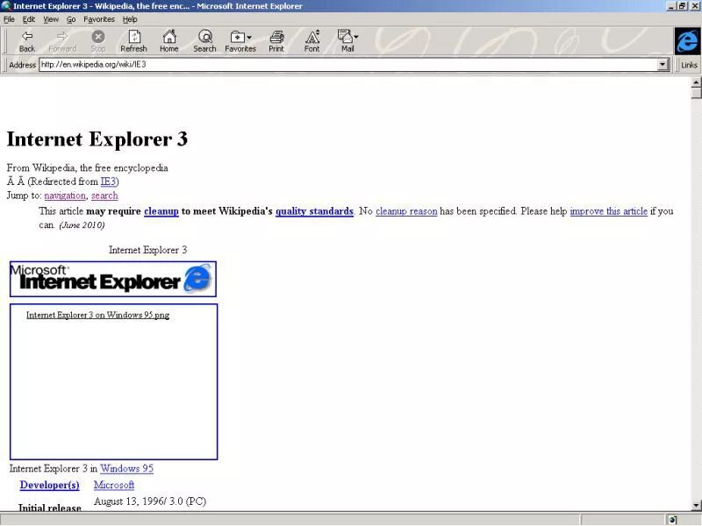Expand the Favorites button dropdown arrow
Screen dimensions: 702x526
click(x=249, y=37)
